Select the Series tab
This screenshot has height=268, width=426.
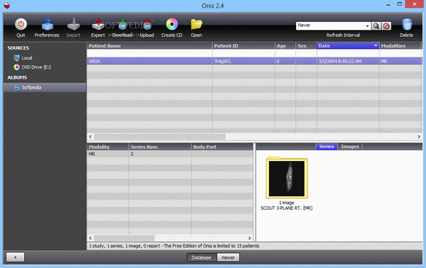[x=327, y=147]
